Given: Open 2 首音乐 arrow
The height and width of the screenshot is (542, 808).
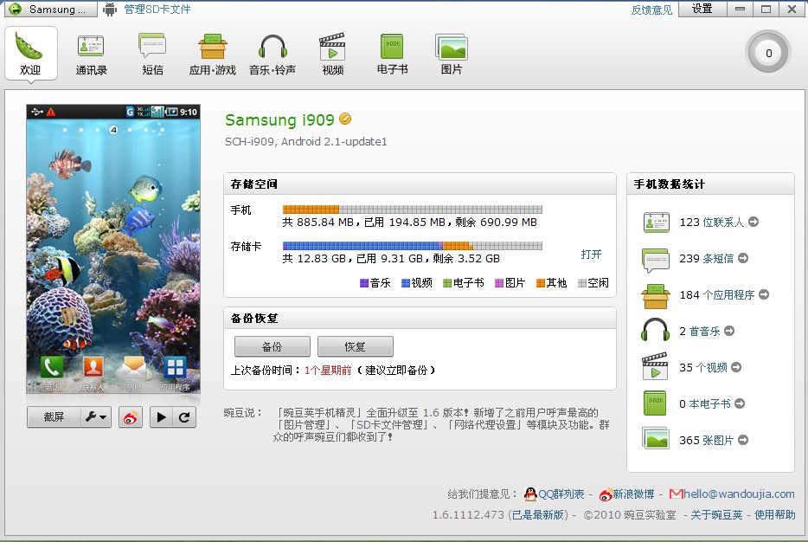Looking at the screenshot, I should tap(729, 331).
